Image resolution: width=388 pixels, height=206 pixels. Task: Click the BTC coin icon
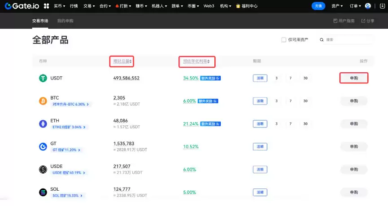(43, 101)
